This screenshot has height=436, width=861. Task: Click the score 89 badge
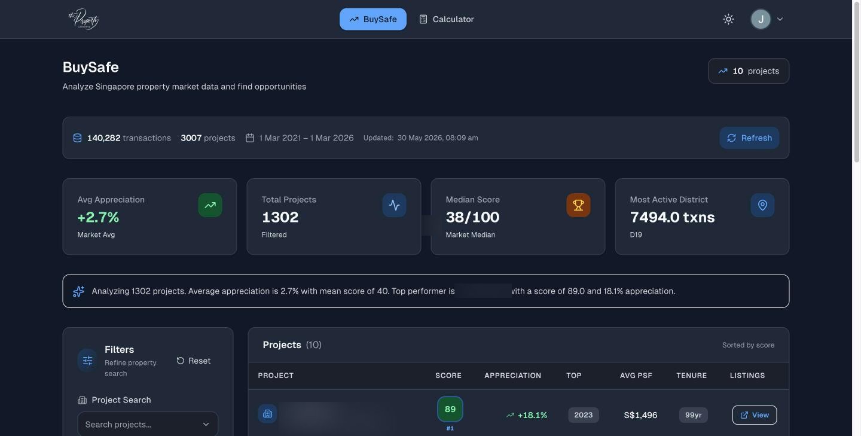coord(450,409)
